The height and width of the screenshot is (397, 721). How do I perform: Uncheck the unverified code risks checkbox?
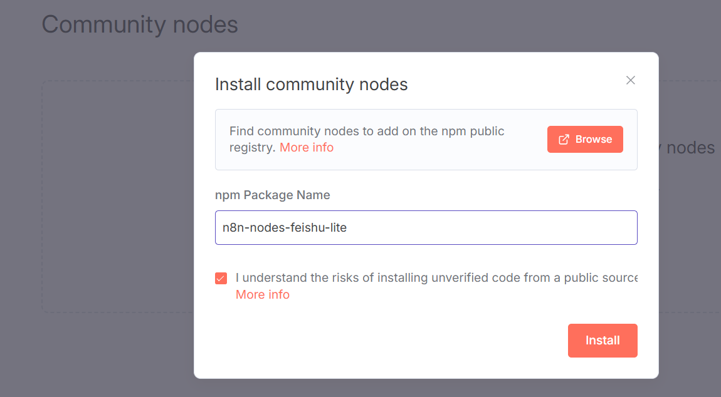pyautogui.click(x=221, y=278)
